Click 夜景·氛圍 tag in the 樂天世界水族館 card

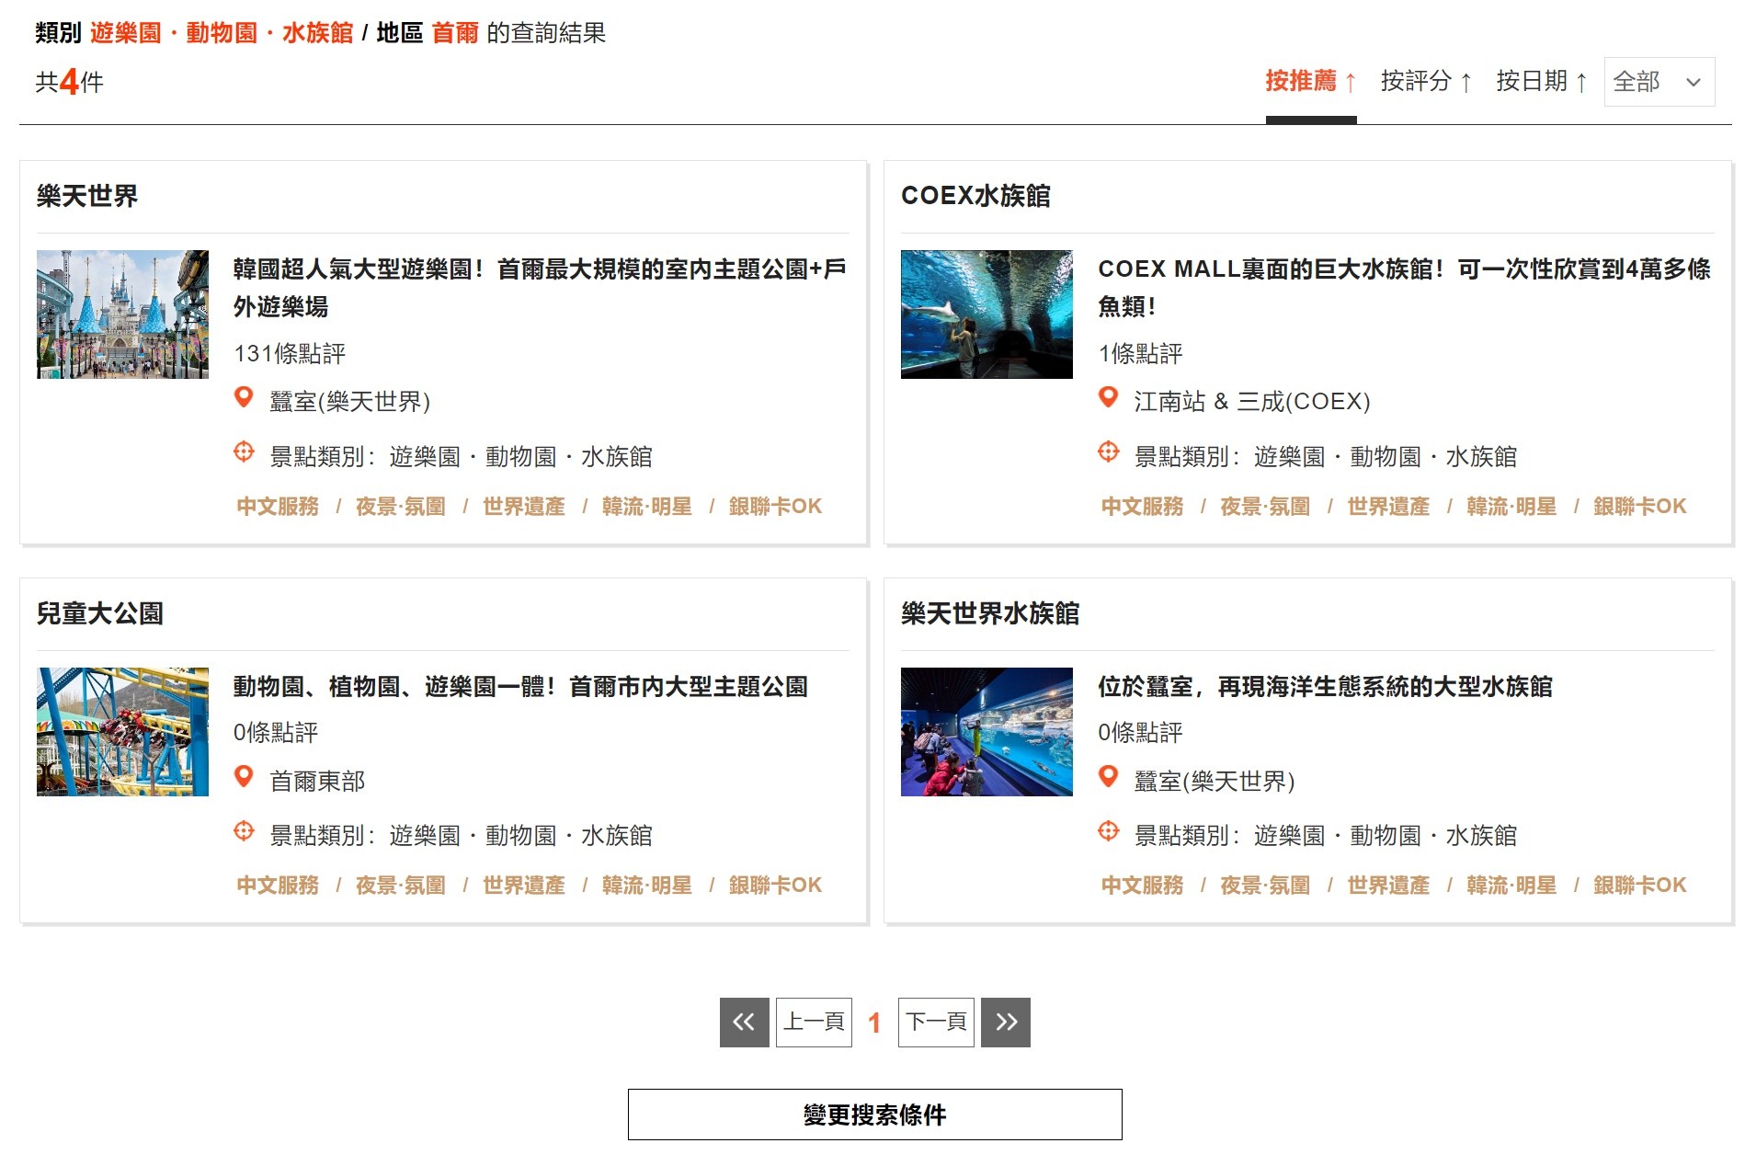[x=1265, y=886]
